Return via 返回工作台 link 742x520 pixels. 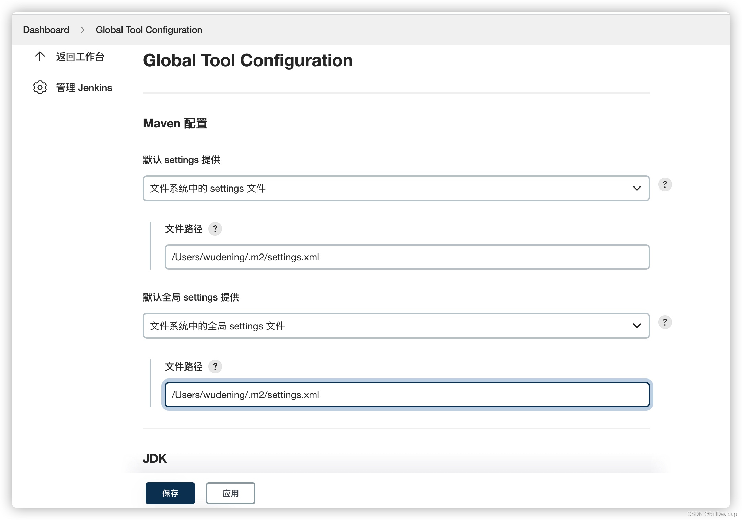[x=80, y=57]
